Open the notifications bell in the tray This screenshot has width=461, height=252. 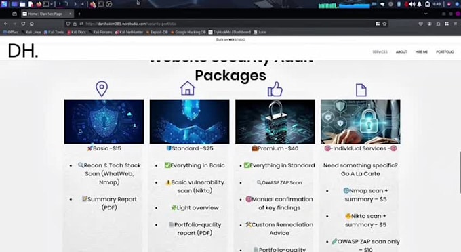420,5
